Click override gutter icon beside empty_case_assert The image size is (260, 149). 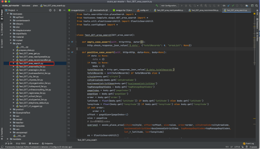[72, 42]
